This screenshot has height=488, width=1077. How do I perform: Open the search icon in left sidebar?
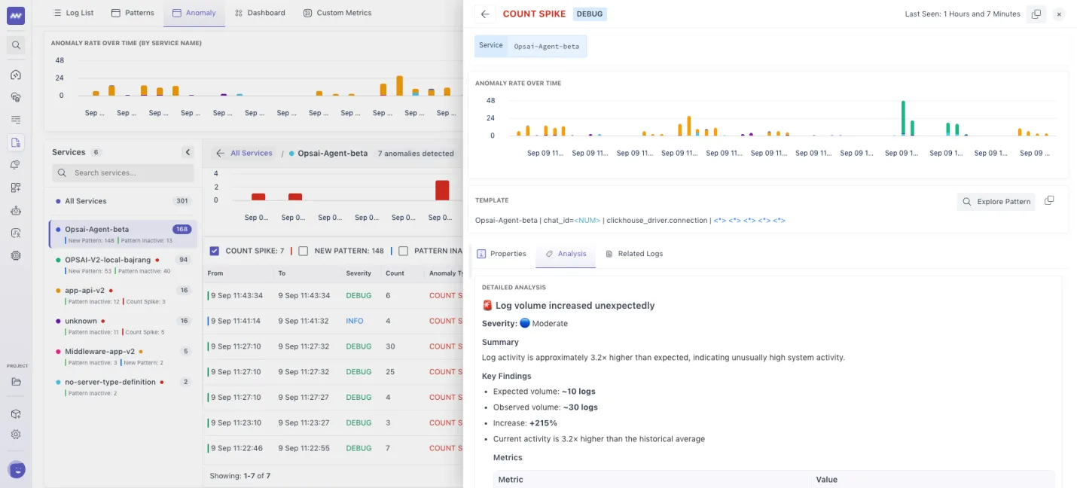tap(16, 45)
